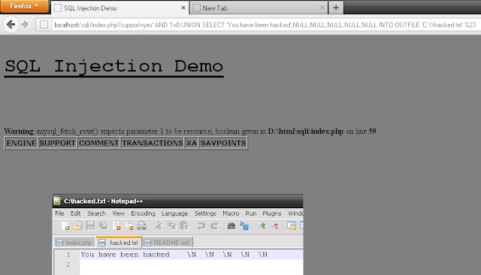Click the SQL Injection Demo heading
Screen dimensions: 481x275
[113, 67]
